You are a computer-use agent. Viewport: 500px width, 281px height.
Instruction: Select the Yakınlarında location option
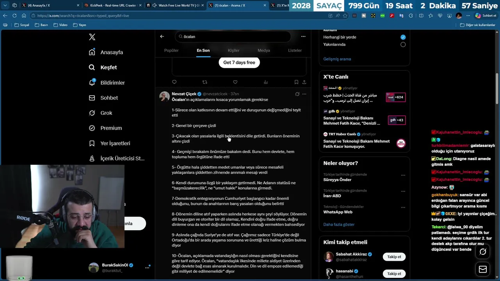(x=403, y=44)
